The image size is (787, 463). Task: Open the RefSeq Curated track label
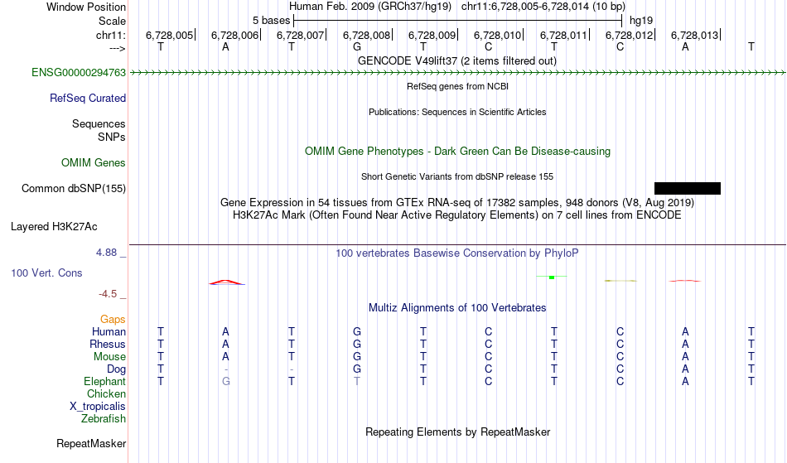[88, 99]
